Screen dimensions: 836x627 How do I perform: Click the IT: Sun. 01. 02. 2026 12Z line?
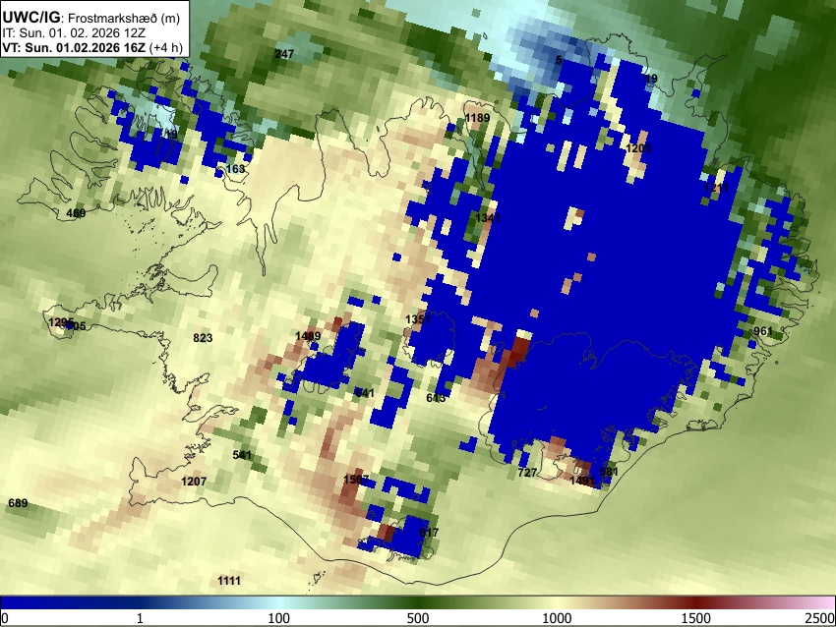[74, 33]
